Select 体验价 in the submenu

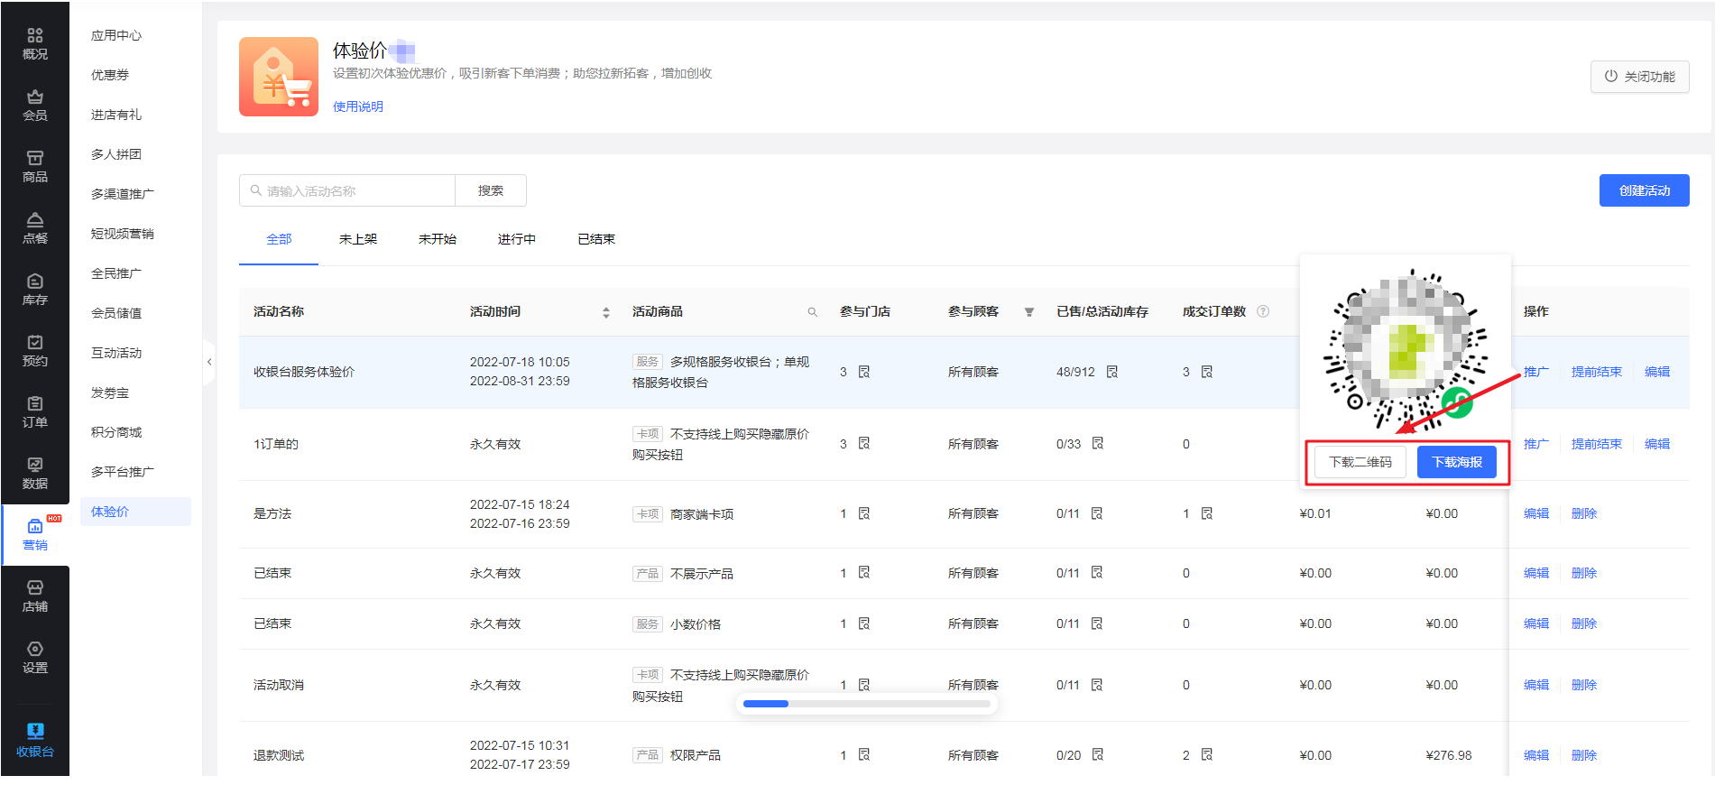135,512
